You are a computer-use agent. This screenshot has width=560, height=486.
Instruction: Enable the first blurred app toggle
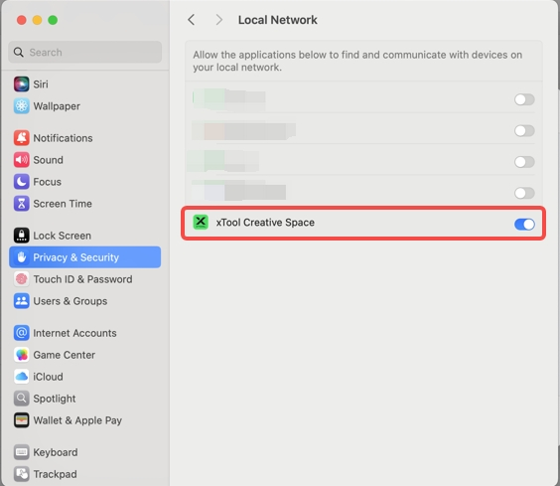pos(524,99)
